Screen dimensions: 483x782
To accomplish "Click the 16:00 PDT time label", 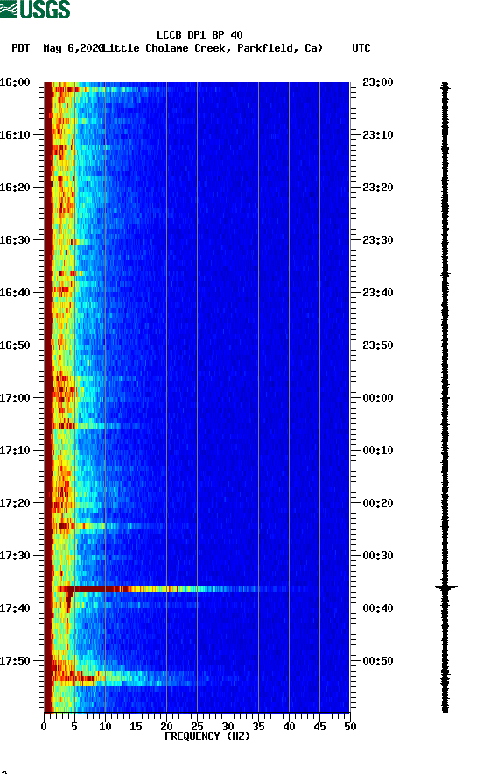I will (15, 82).
